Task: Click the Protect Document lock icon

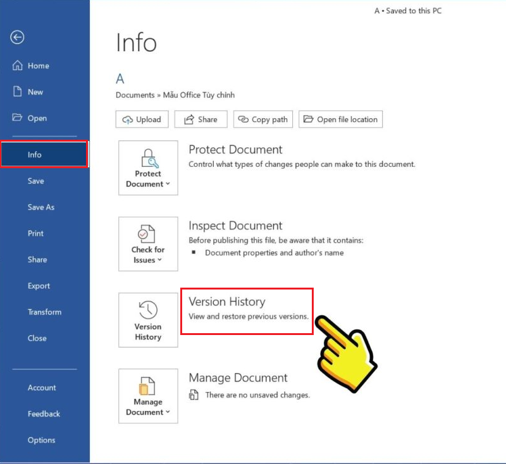Action: pos(148,157)
